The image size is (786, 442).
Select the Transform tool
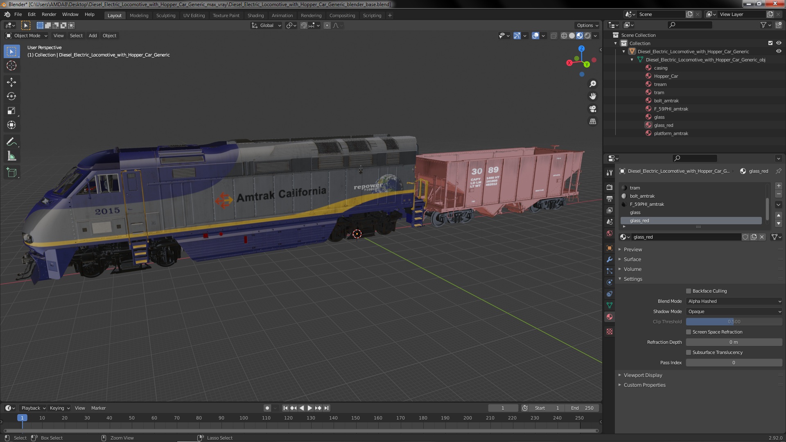click(11, 125)
